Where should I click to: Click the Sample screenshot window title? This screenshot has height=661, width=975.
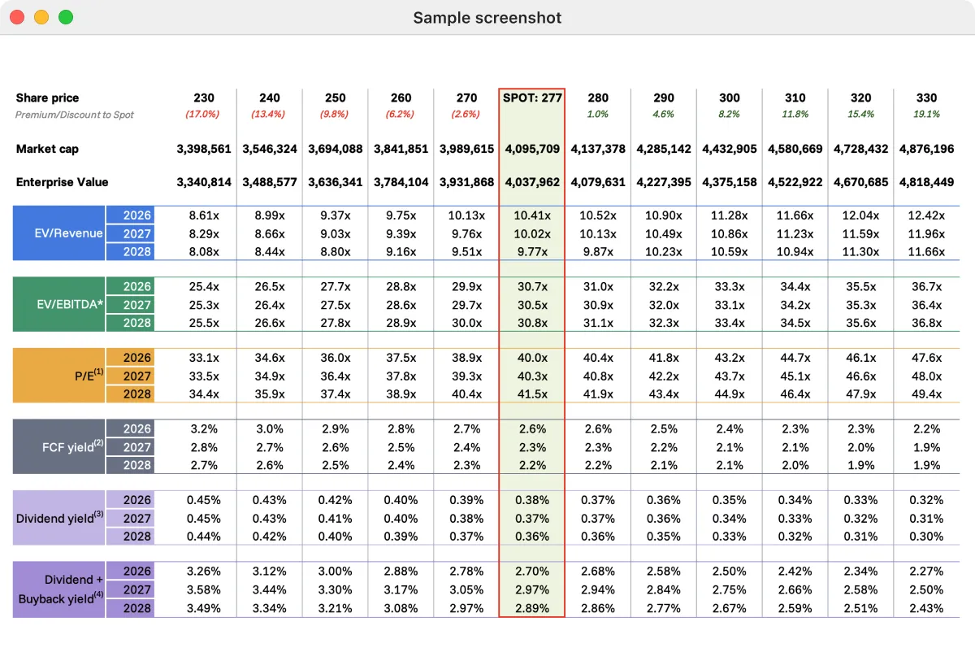tap(487, 17)
